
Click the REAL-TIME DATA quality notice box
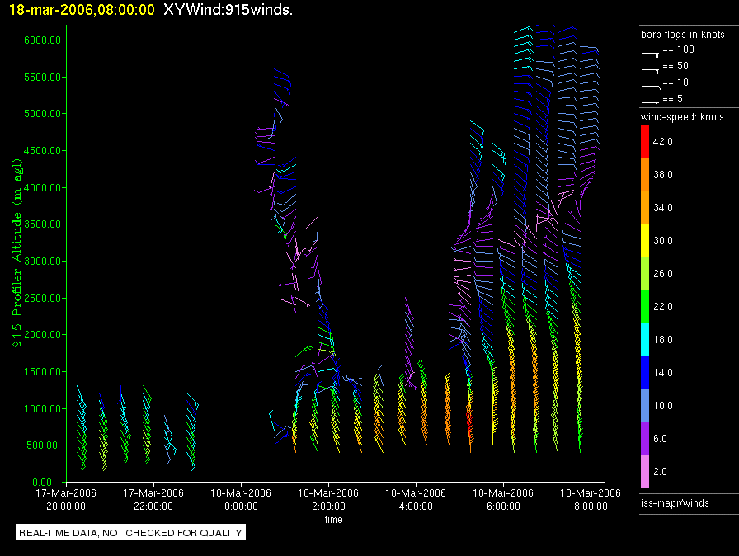(131, 533)
